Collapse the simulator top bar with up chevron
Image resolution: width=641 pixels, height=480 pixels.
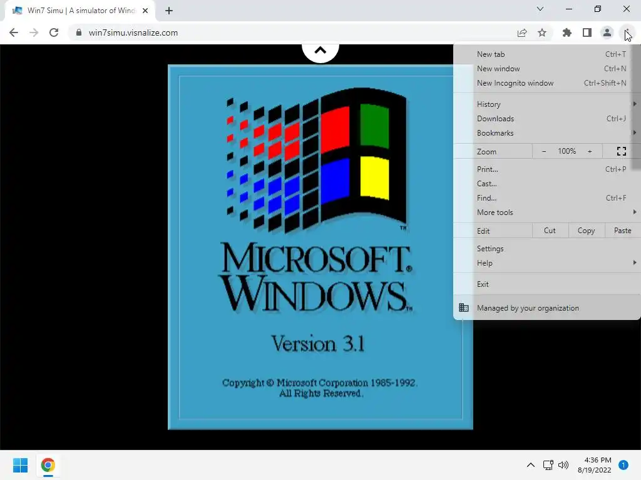[x=320, y=51]
